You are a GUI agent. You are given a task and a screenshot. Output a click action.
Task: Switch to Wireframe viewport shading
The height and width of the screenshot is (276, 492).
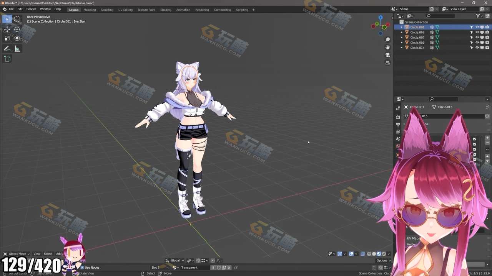369,254
